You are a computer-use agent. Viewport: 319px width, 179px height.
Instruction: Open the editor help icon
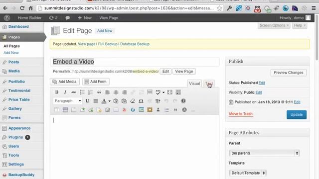click(x=183, y=101)
